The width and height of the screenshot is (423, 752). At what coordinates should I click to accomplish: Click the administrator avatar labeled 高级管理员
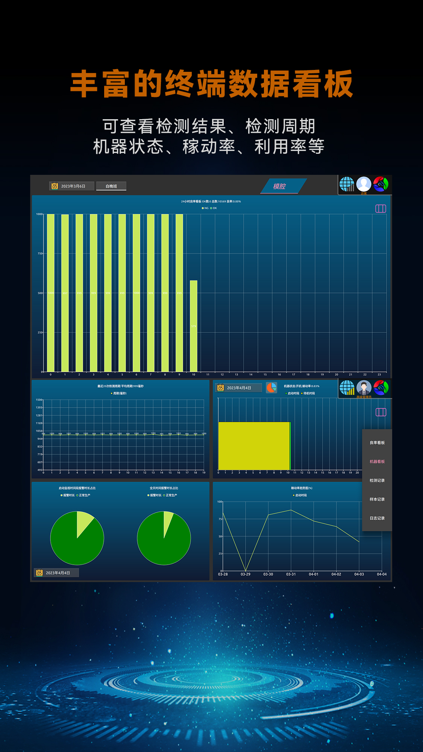click(x=364, y=388)
